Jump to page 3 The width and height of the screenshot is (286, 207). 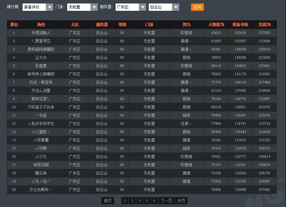click(132, 201)
